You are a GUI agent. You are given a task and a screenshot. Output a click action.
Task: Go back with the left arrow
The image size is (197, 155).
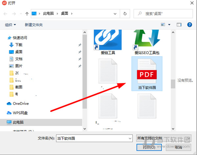click(x=5, y=14)
